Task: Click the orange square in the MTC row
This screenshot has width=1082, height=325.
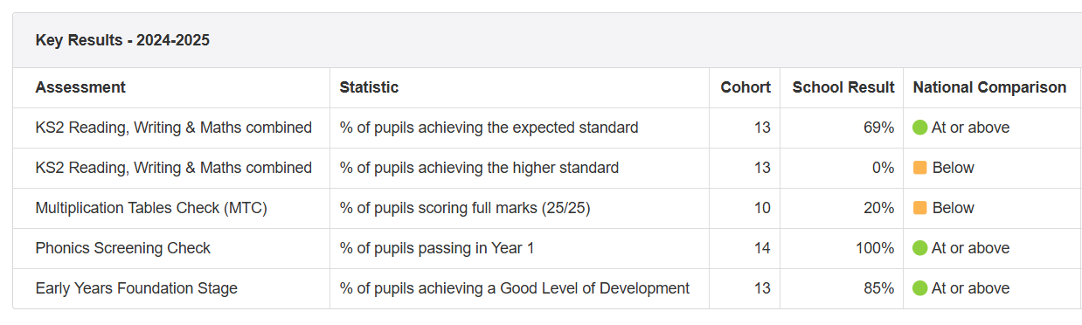Action: (919, 208)
